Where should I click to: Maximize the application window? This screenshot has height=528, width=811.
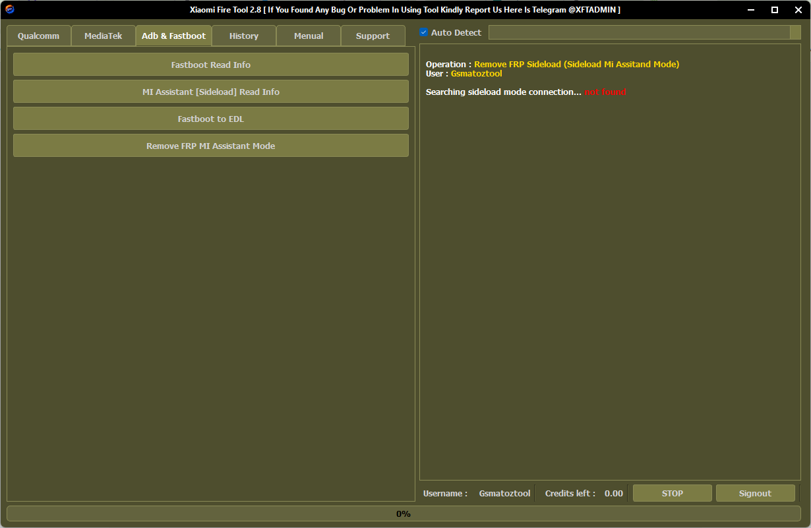click(775, 10)
